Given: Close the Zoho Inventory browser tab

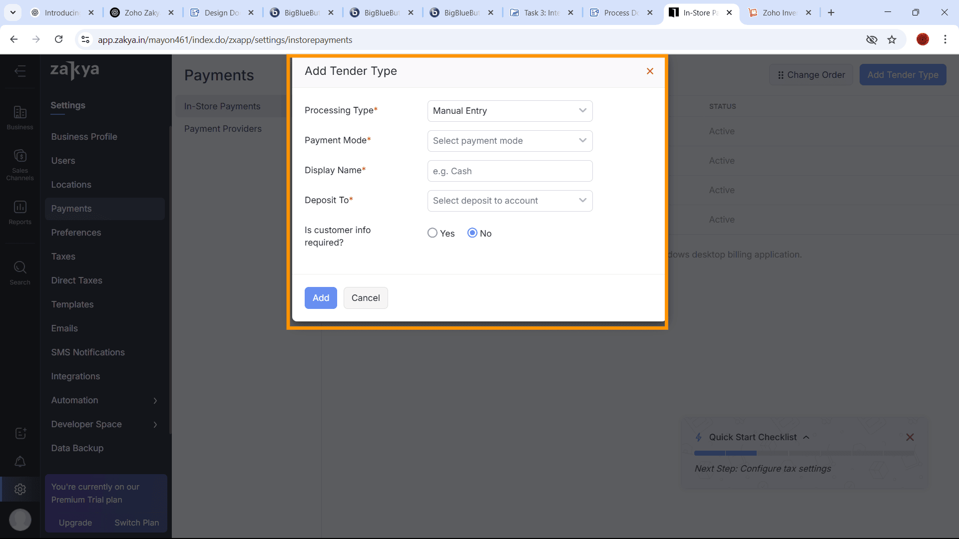Looking at the screenshot, I should (x=809, y=12).
